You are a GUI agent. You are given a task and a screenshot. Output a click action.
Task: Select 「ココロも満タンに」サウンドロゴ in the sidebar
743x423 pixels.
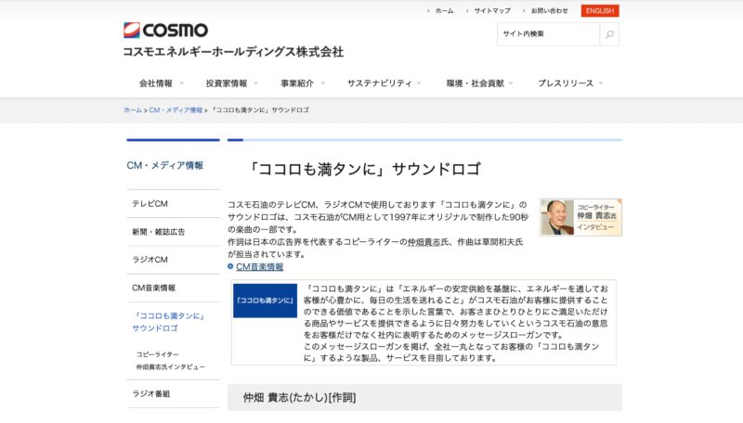tap(168, 322)
